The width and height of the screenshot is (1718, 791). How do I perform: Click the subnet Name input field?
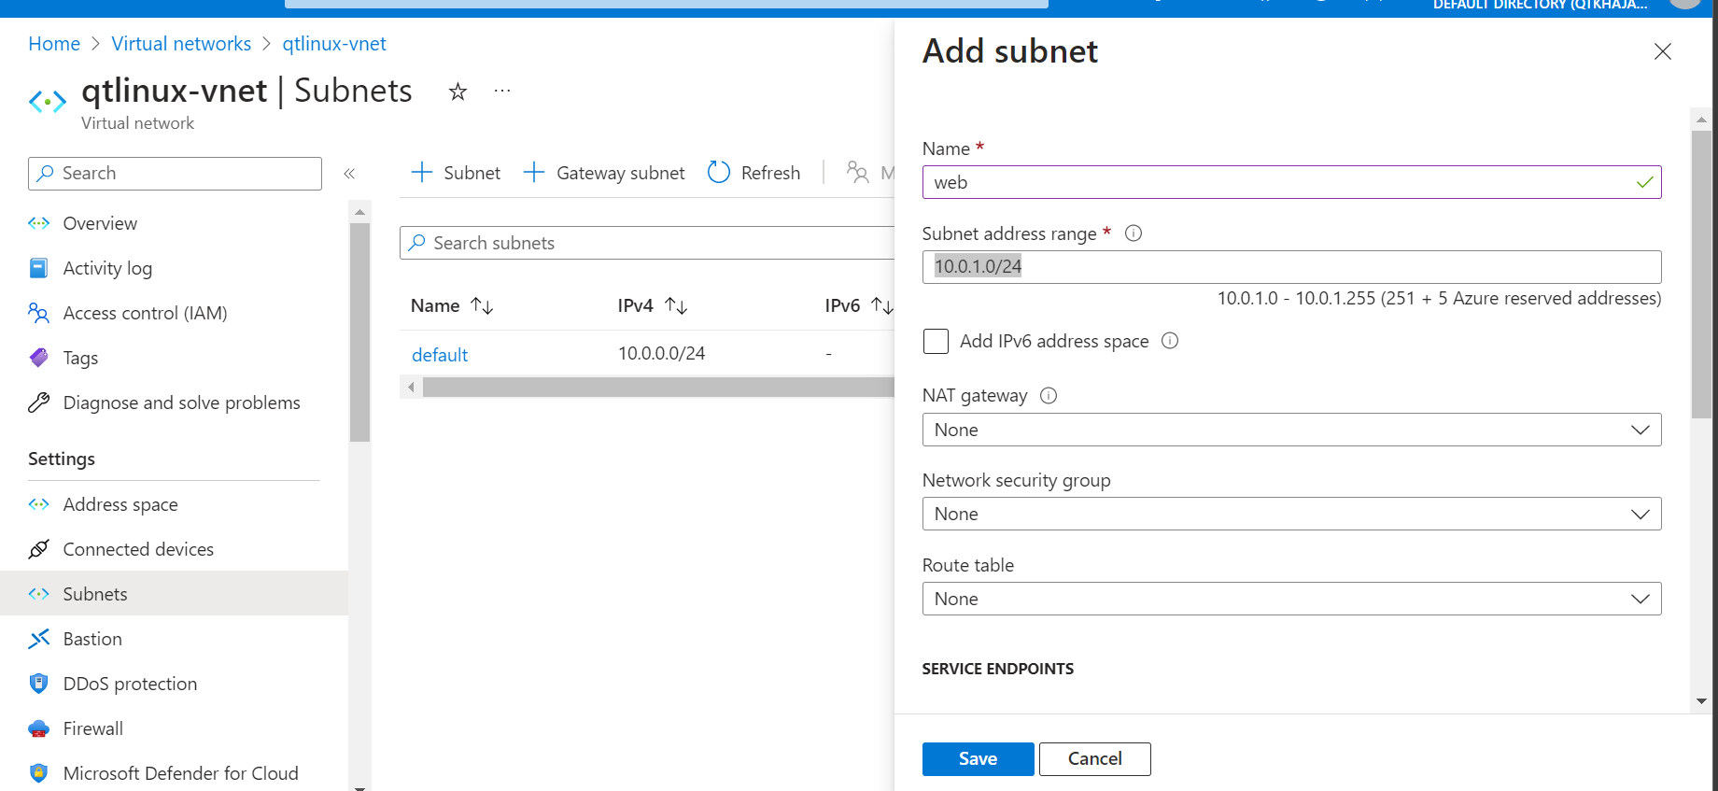coord(1292,182)
